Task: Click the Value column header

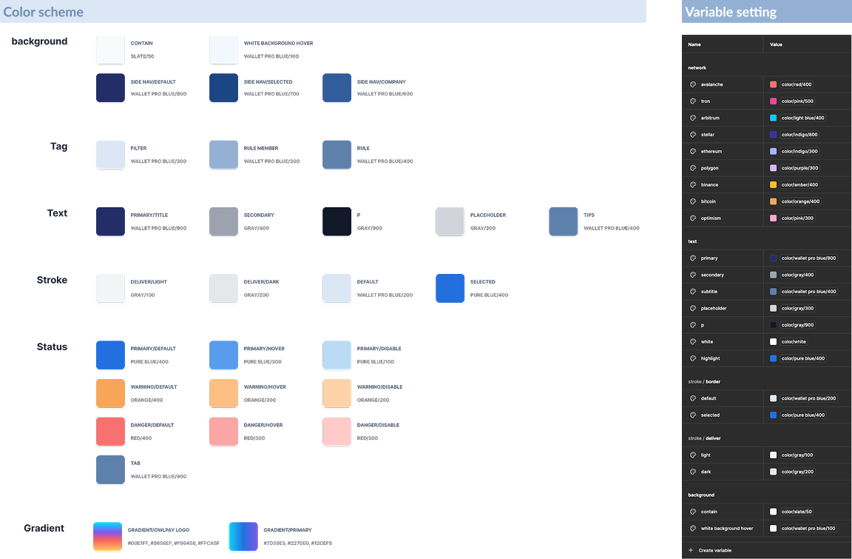Action: coord(776,44)
